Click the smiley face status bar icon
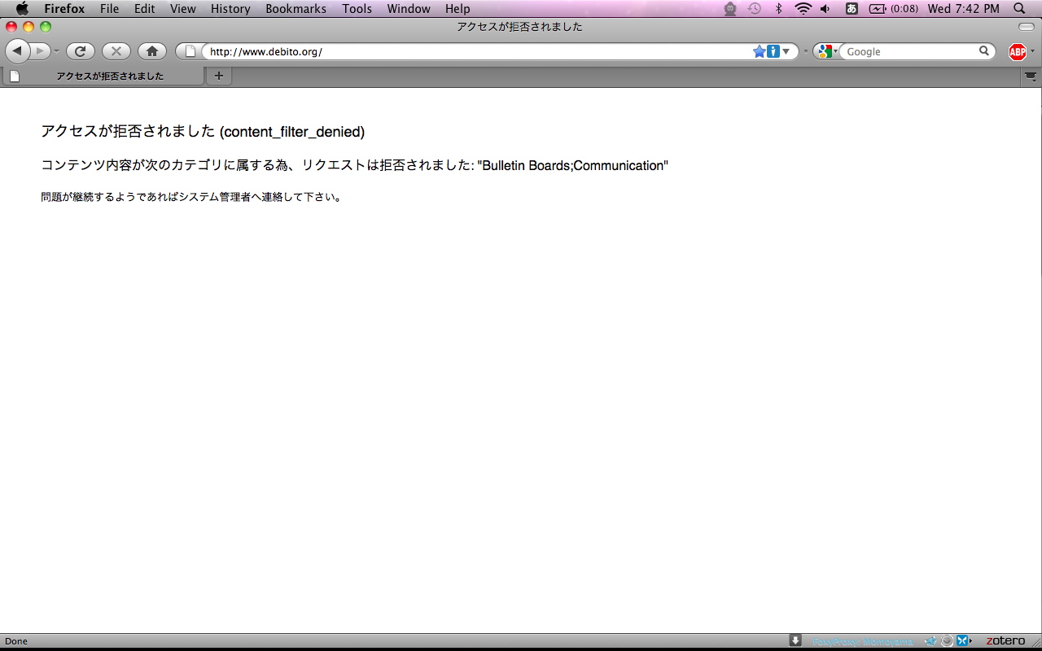The image size is (1042, 651). tap(947, 641)
